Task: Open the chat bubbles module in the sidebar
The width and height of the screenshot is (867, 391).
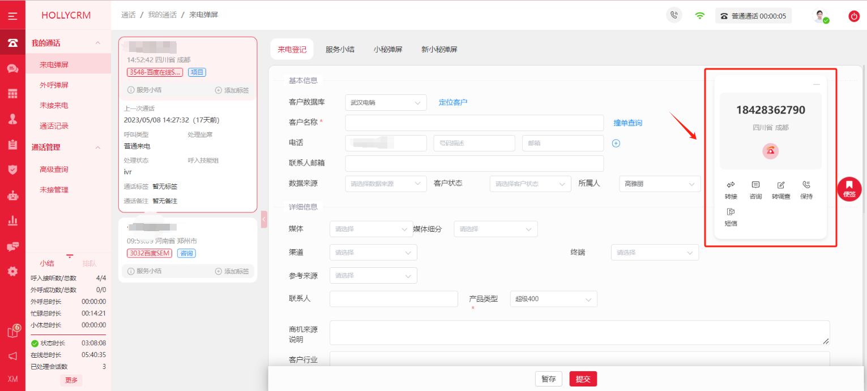Action: click(x=12, y=68)
